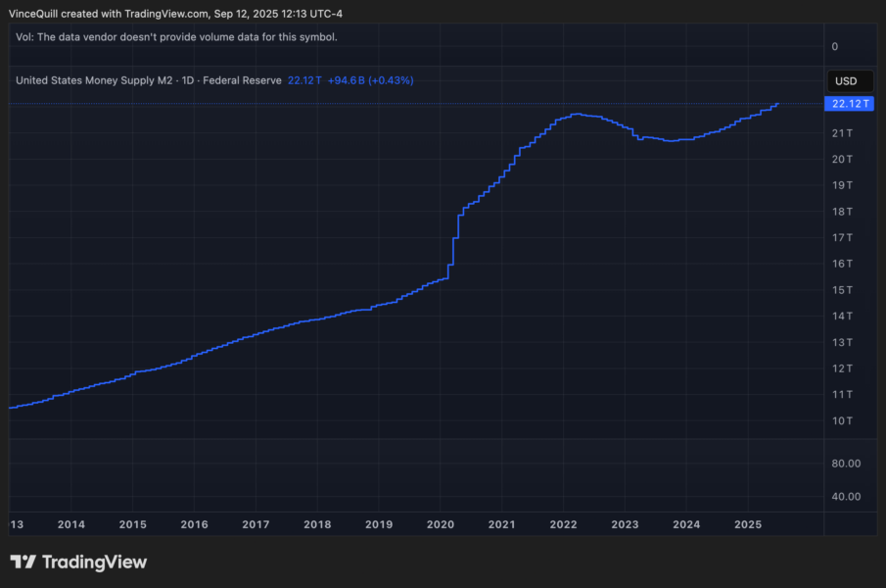
Task: Click the 18 T price axis label
Action: pyautogui.click(x=841, y=212)
